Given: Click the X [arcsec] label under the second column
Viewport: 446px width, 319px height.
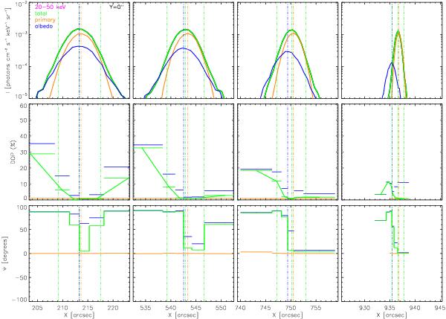Looking at the screenshot, I should (x=182, y=315).
